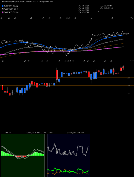This screenshot has width=134, height=177.
Task: Click the chart title mentioning MunafaSutra.com
Action: pyautogui.click(x=27, y=2)
